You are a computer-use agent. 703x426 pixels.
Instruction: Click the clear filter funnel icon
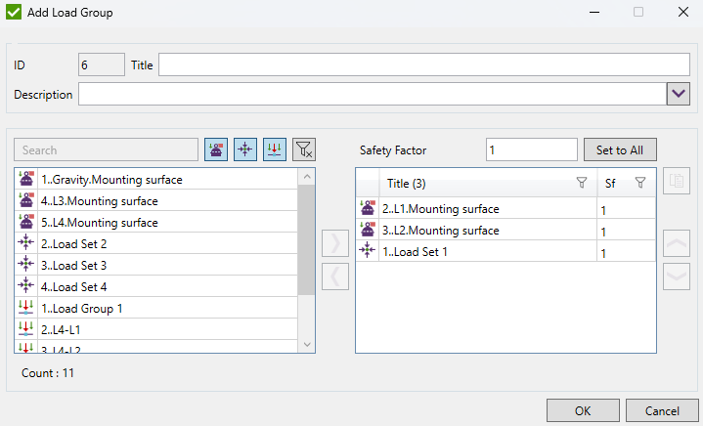point(305,149)
